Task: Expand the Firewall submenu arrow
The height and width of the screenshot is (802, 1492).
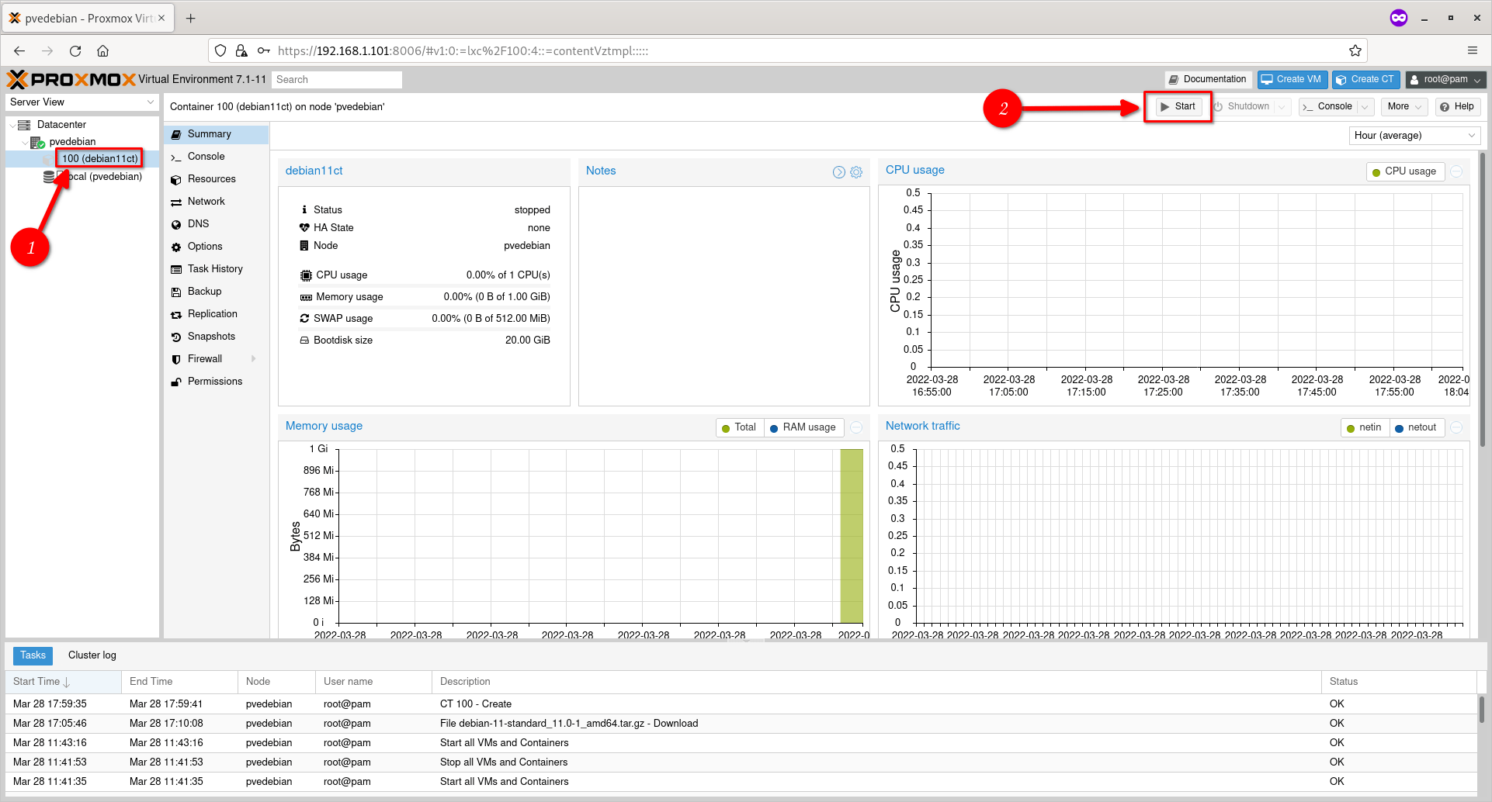Action: (254, 359)
